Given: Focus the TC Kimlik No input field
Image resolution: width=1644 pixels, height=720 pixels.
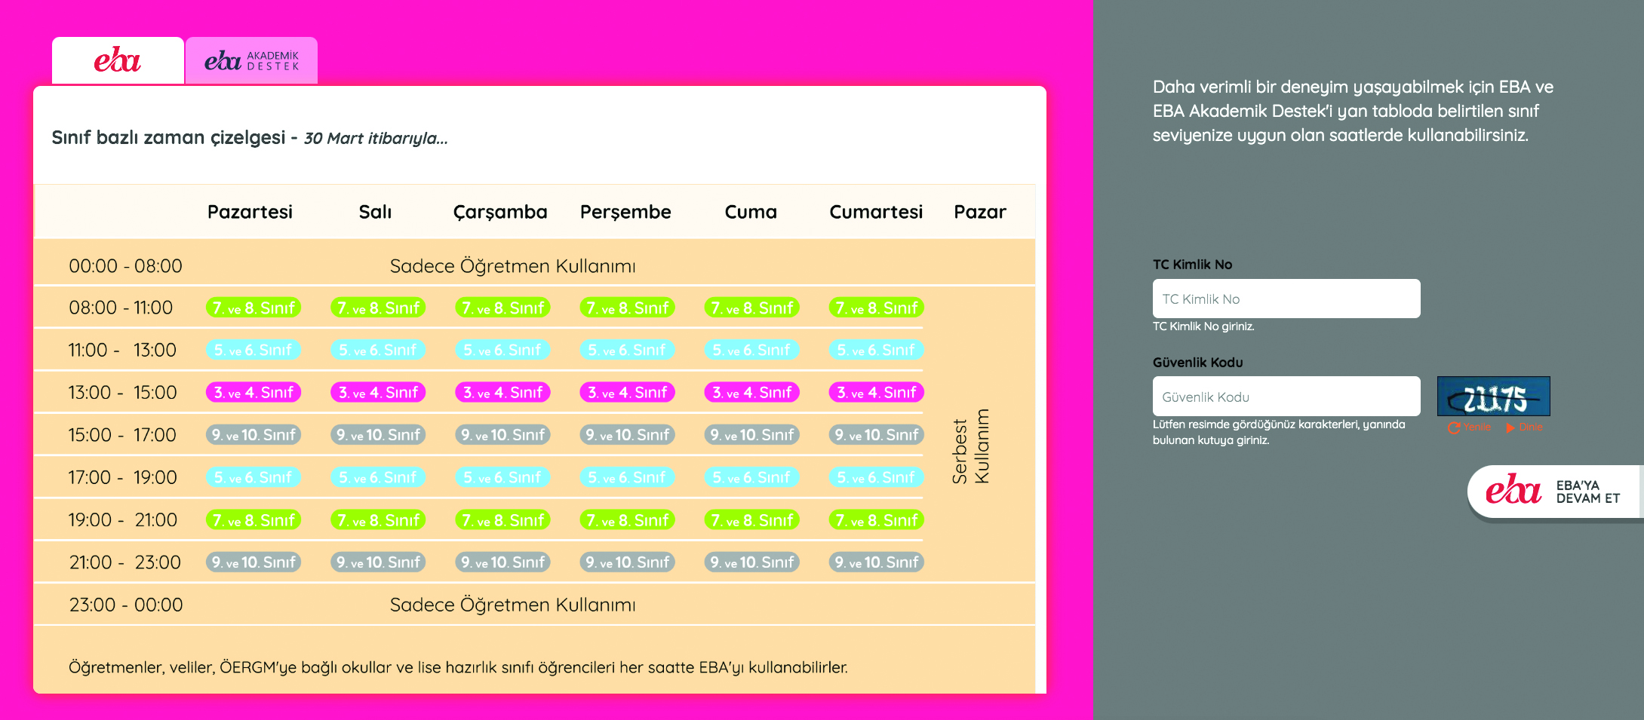Looking at the screenshot, I should [x=1286, y=299].
